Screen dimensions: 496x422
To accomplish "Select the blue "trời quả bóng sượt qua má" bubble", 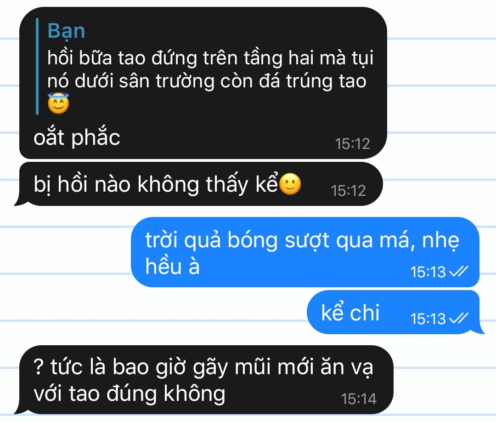I will (305, 252).
